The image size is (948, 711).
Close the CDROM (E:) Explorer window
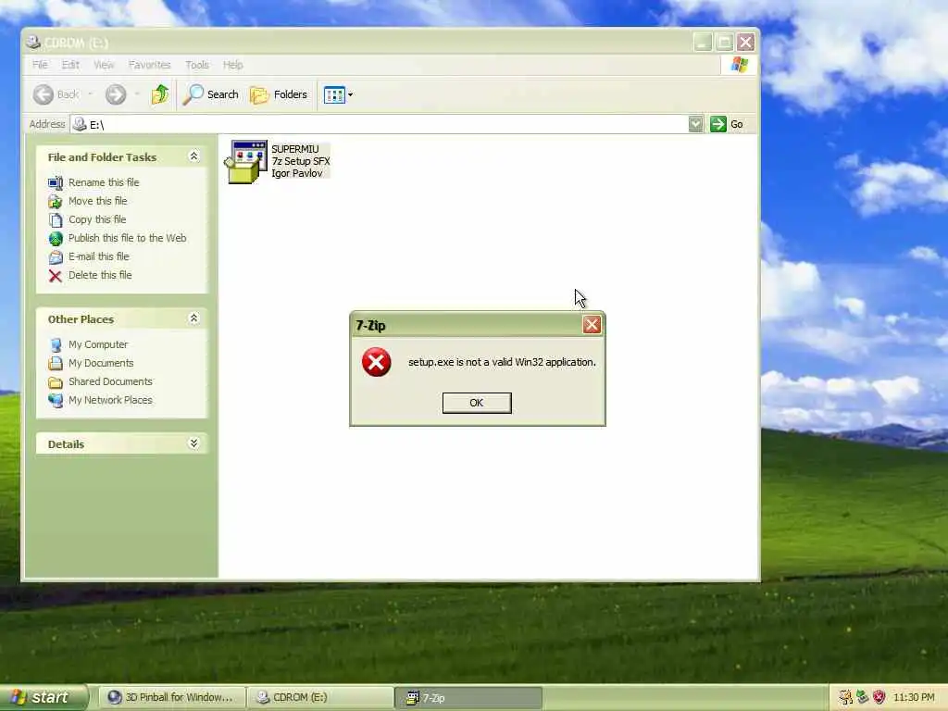click(x=745, y=43)
